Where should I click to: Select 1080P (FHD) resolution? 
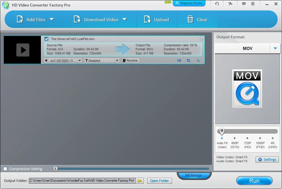point(260,145)
